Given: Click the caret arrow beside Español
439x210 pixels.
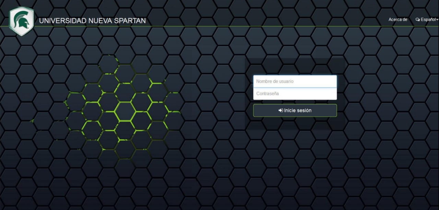Looking at the screenshot, I should point(437,20).
